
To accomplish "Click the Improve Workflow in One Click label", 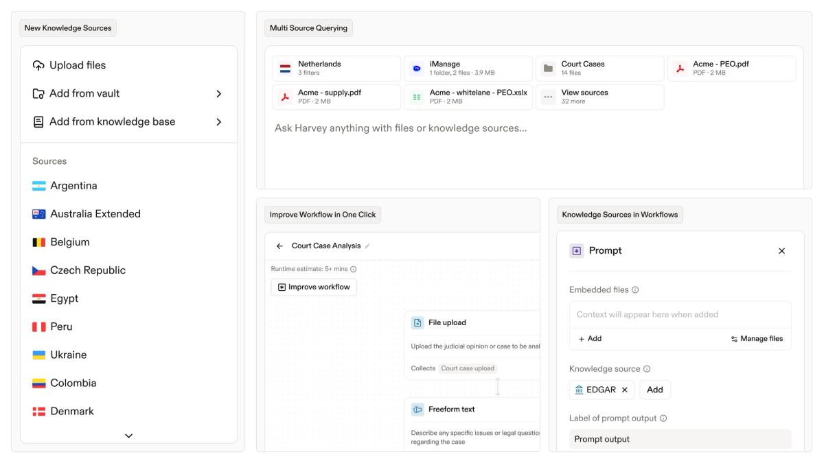I will pyautogui.click(x=323, y=215).
